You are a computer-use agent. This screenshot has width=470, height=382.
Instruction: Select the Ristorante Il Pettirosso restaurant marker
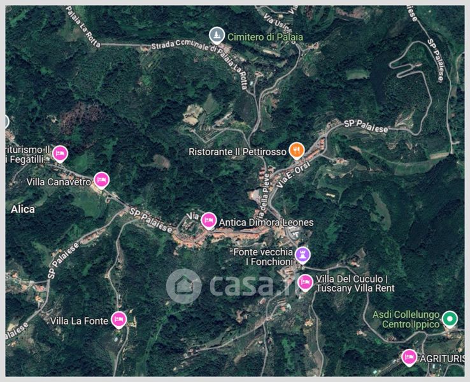tap(296, 151)
